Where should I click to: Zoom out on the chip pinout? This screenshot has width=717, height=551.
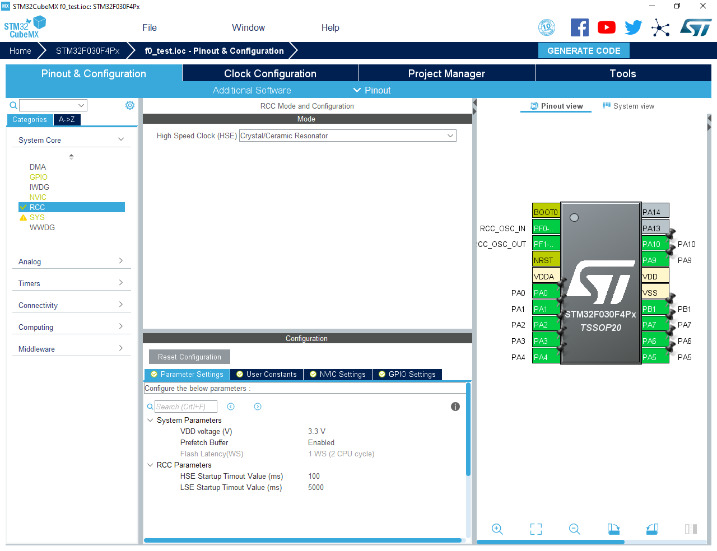[x=575, y=529]
